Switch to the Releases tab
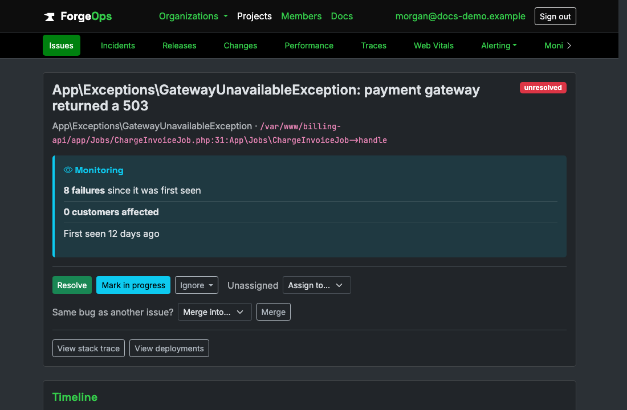Screen dimensions: 627x410 (179, 46)
